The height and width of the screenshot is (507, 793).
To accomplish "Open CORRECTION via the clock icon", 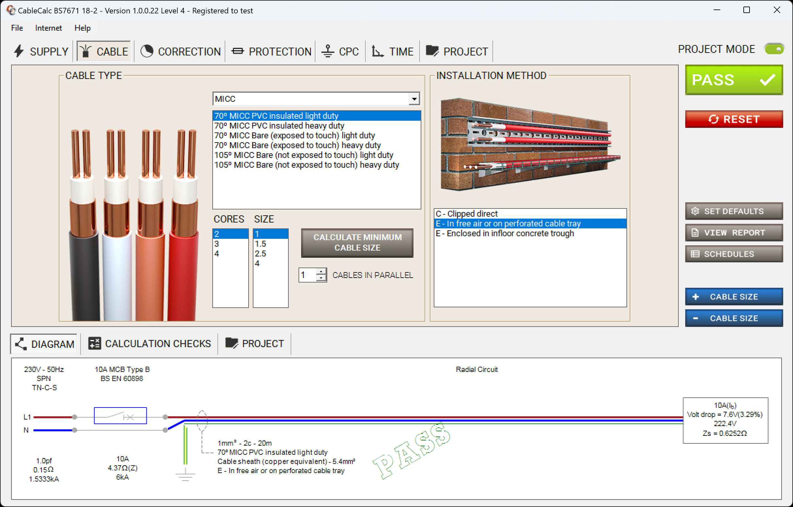I will (147, 51).
